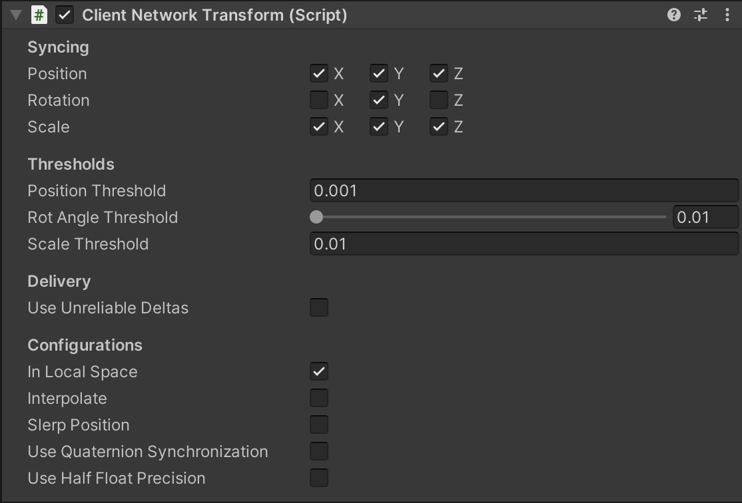
Task: Enable Use Unreliable Deltas
Action: click(x=318, y=307)
